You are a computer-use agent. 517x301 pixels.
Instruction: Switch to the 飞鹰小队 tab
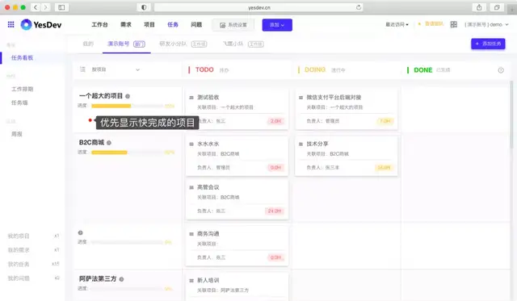[x=243, y=44]
